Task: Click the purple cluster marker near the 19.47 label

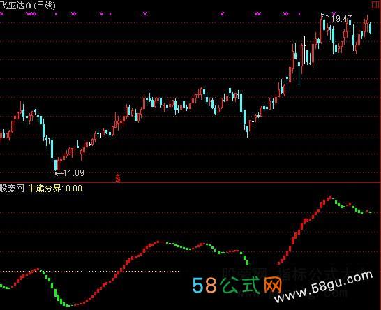Action: click(x=334, y=14)
